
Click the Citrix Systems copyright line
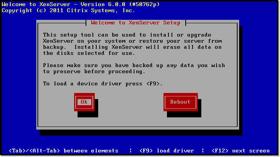point(68,11)
